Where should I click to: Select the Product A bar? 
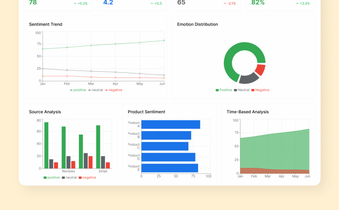tap(171, 125)
